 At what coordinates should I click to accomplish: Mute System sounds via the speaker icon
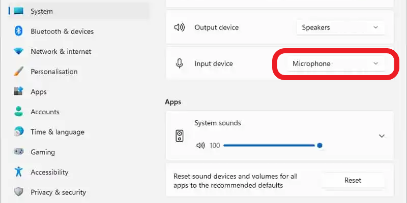click(200, 146)
